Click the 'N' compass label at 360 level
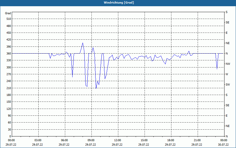The image size is (236, 148). tap(227, 54)
